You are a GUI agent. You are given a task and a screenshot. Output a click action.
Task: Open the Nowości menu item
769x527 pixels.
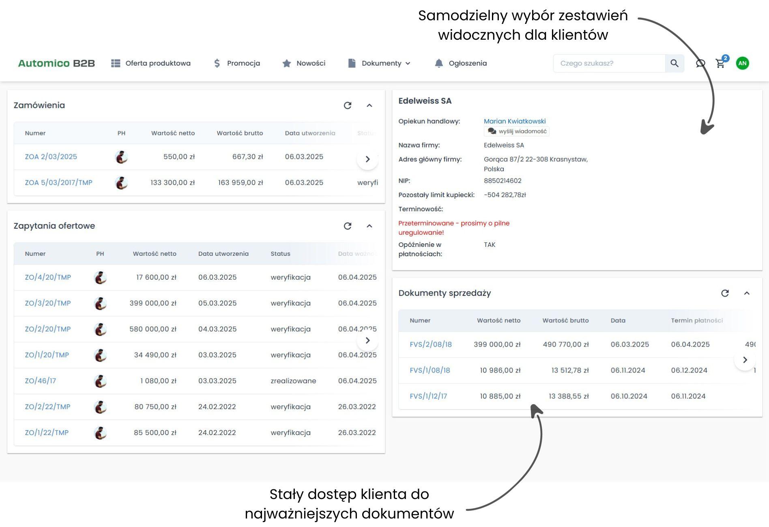point(311,63)
